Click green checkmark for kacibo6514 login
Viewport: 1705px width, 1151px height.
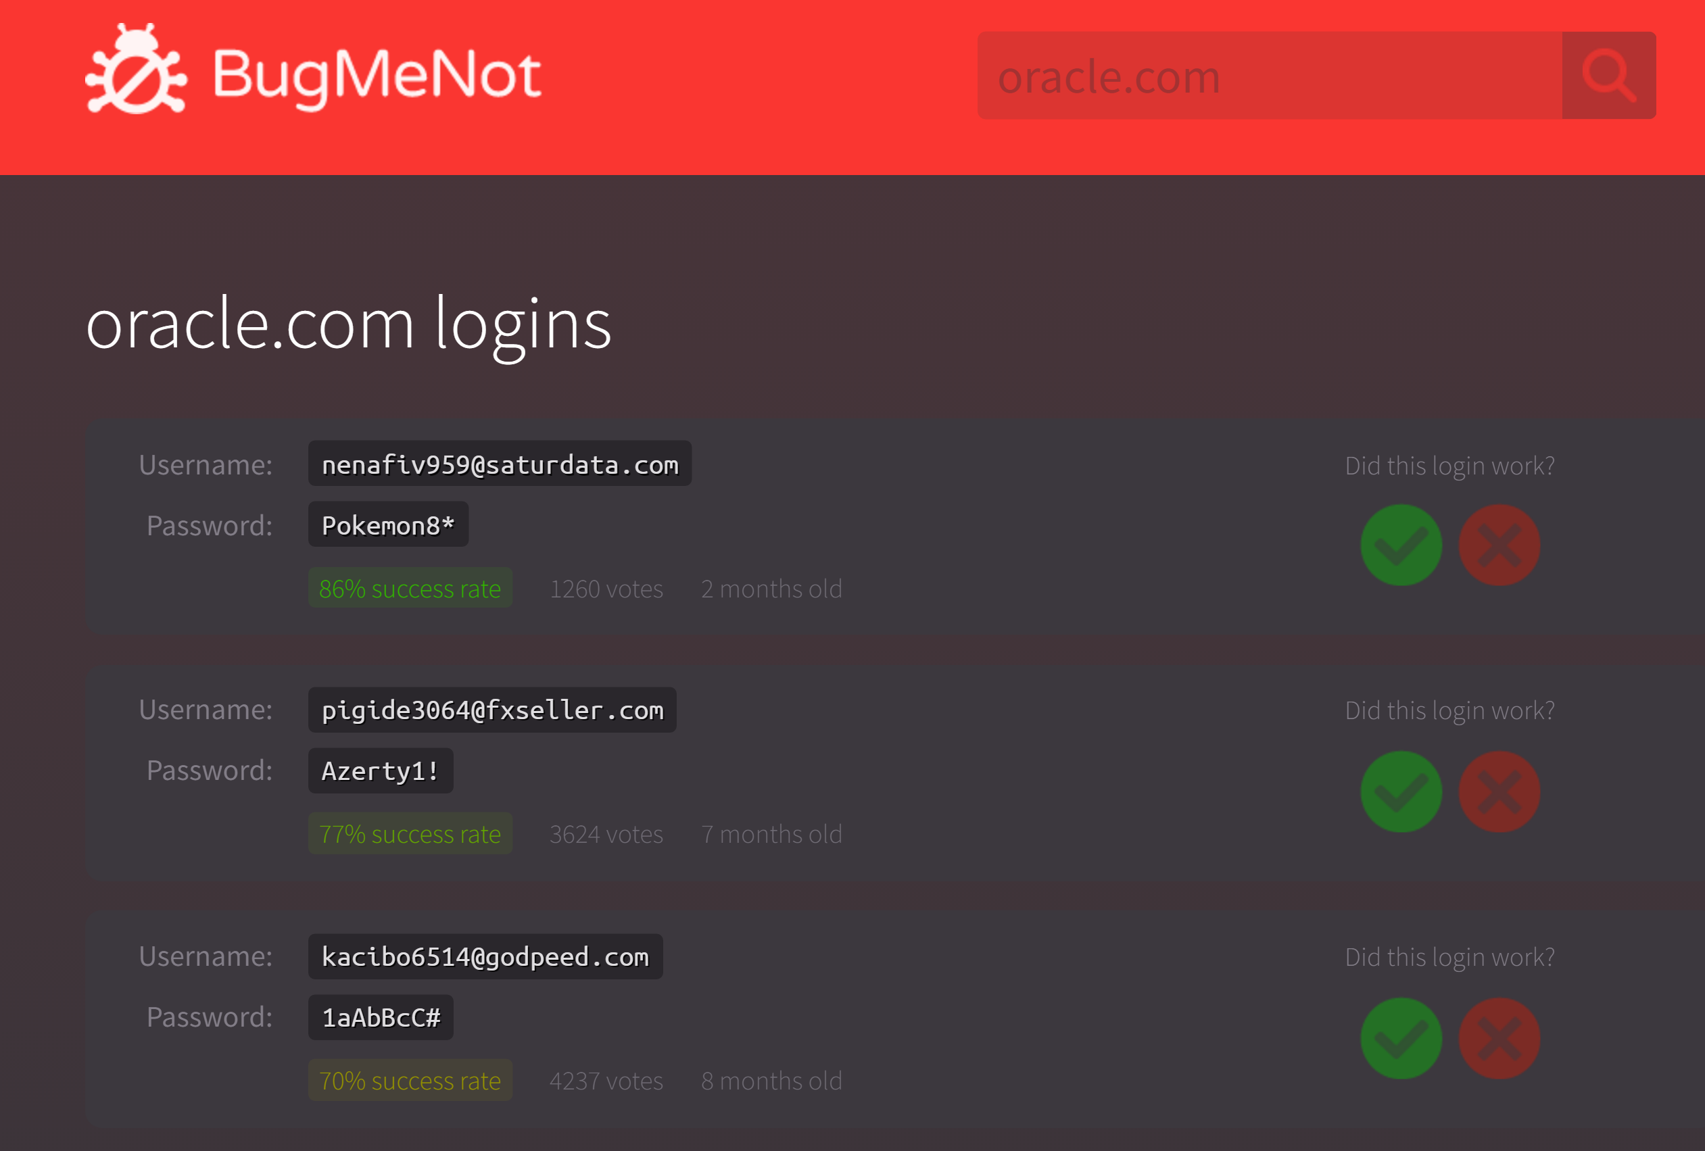[x=1401, y=1038]
